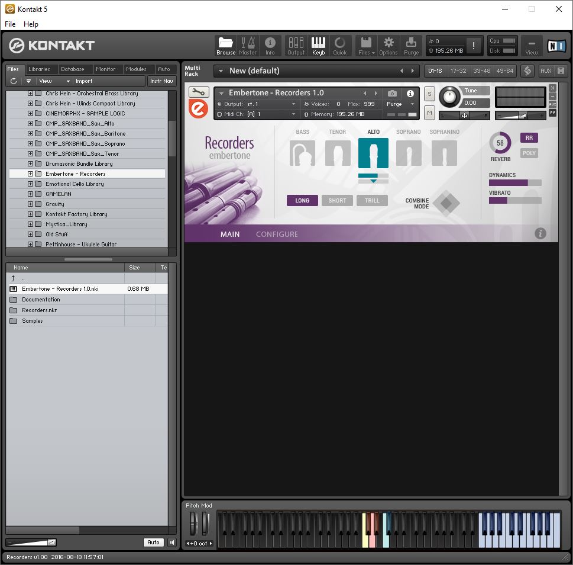Minimize rack with the View button

click(532, 46)
